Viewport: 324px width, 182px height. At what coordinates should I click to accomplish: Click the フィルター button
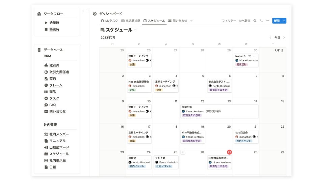tap(229, 21)
